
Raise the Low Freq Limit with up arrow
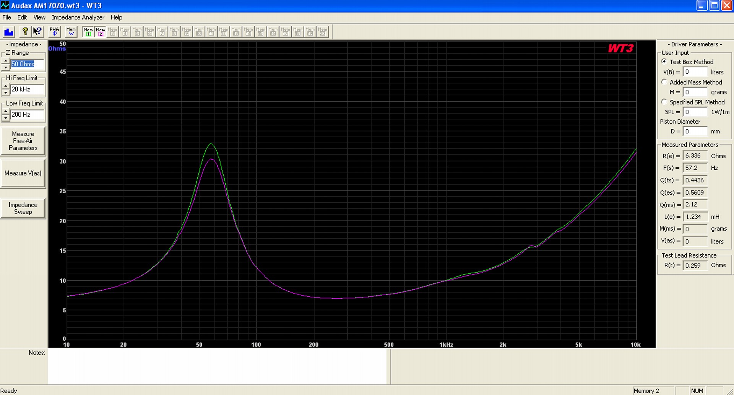(x=6, y=111)
